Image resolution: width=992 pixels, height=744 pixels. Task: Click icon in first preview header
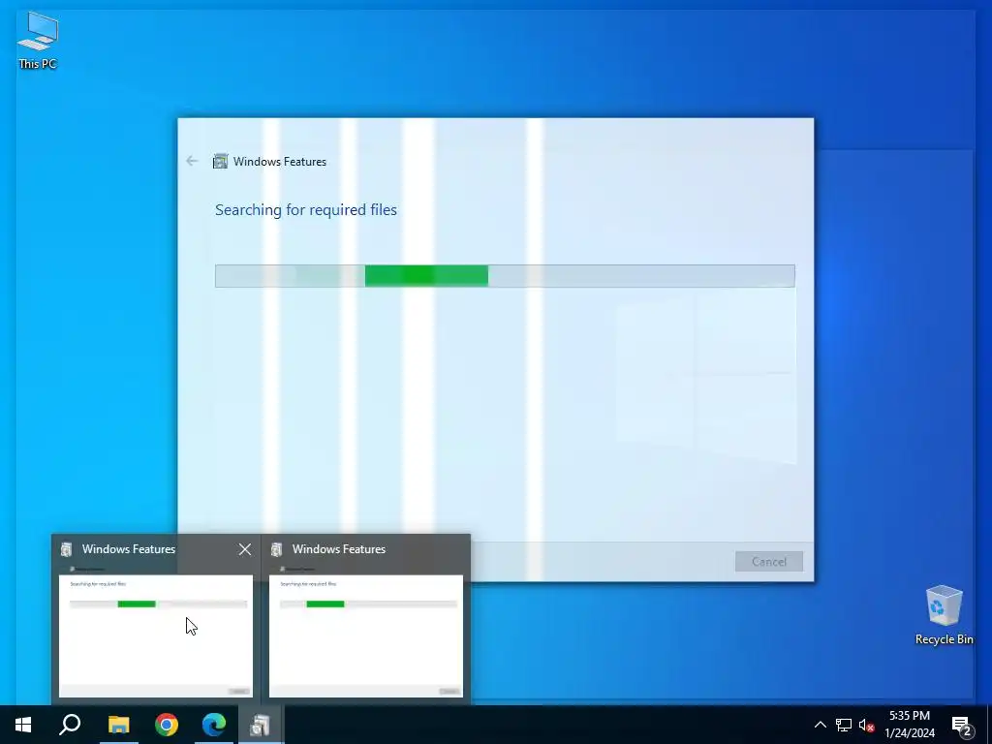point(67,549)
